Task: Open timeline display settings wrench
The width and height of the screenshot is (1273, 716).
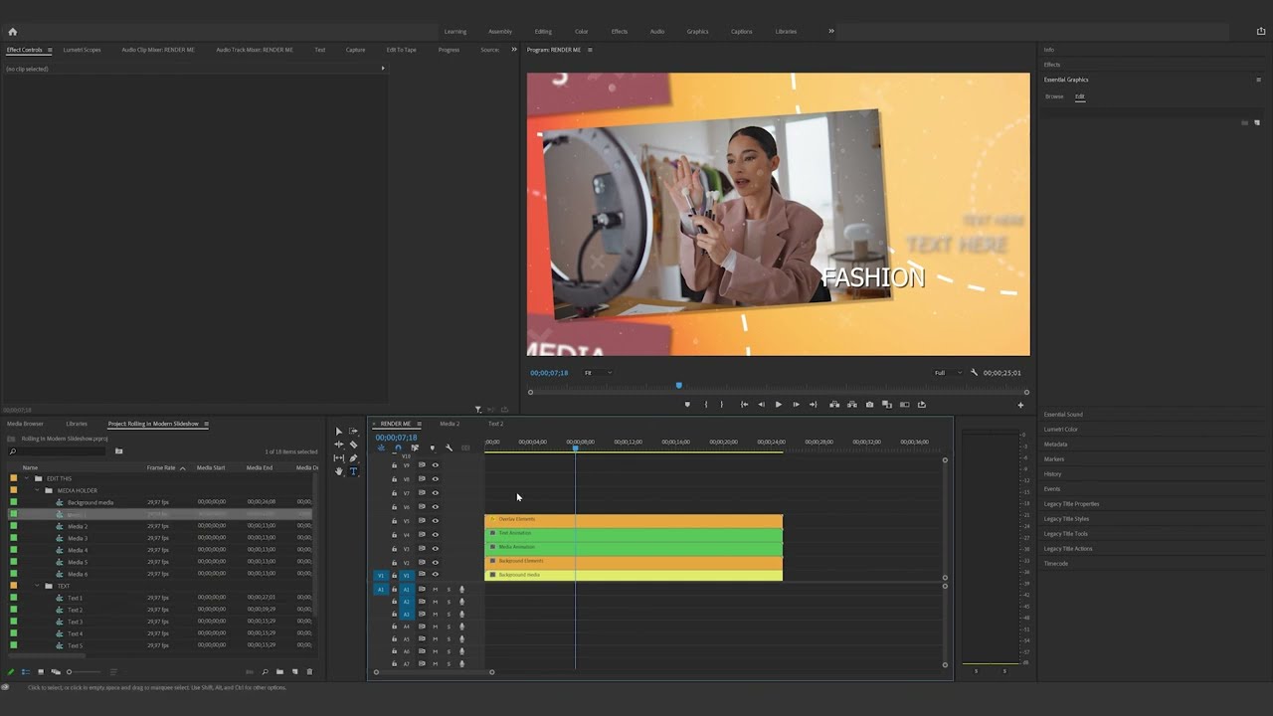Action: click(x=449, y=448)
